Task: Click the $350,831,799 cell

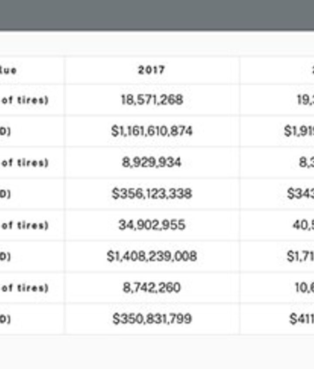Action: pyautogui.click(x=152, y=319)
